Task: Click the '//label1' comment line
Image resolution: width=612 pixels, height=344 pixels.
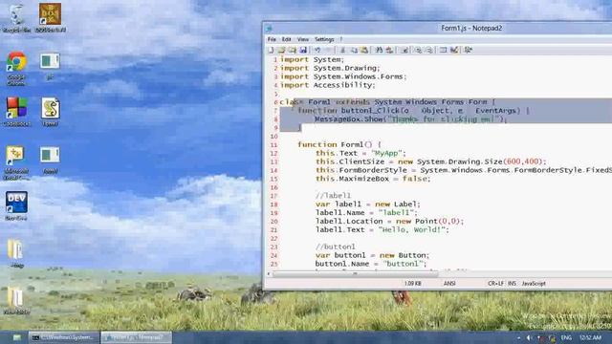Action: pyautogui.click(x=333, y=196)
